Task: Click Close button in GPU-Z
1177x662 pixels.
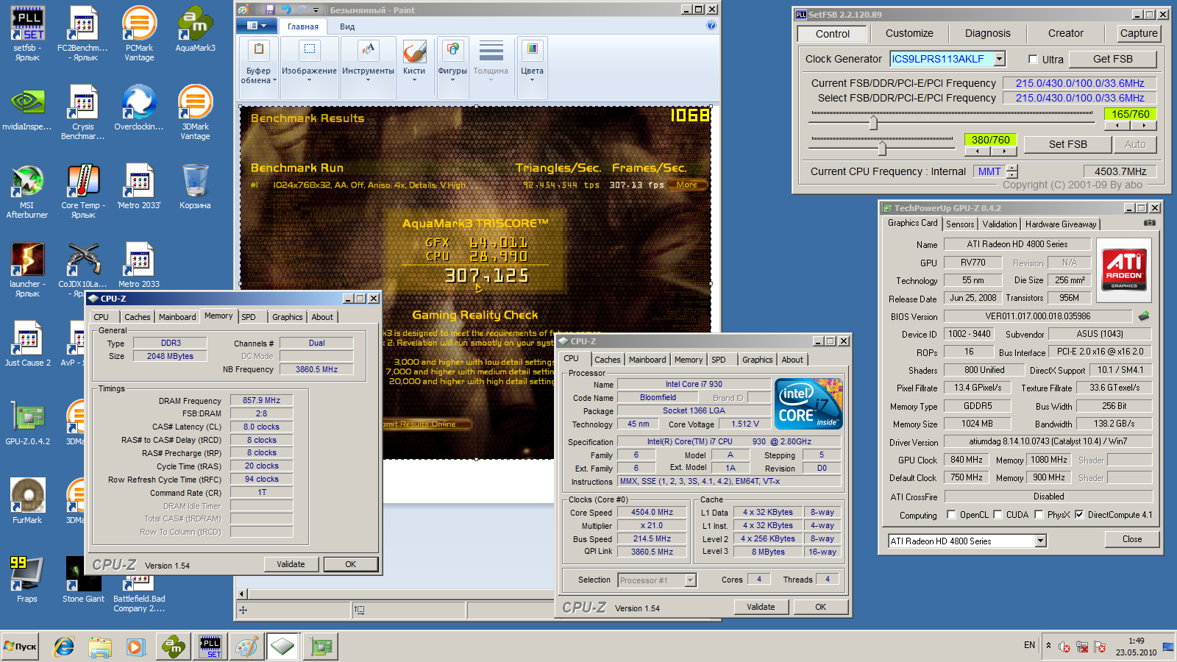Action: [x=1132, y=539]
